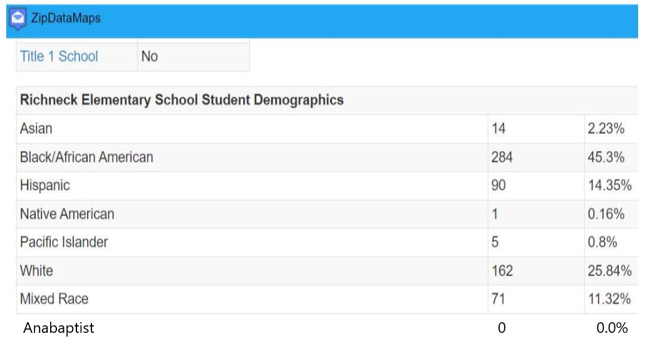
Task: Select the Pacific Islander row label
Action: [64, 242]
